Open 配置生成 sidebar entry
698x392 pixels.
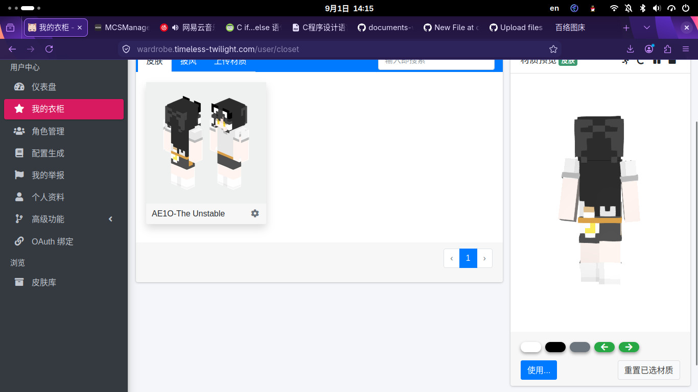64,153
